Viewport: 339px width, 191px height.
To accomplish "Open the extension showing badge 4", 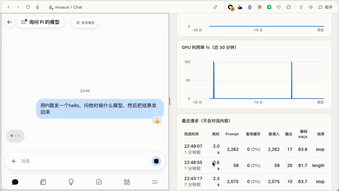I will click(231, 7).
